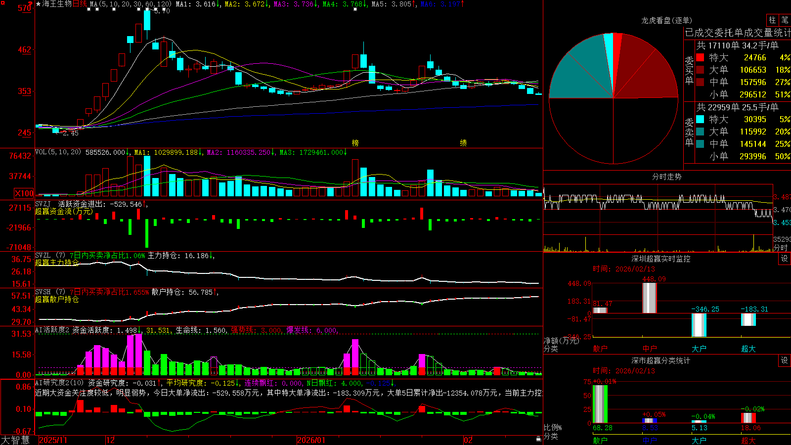Click the SVZJ indicator name
This screenshot has height=445, width=791.
(x=43, y=204)
